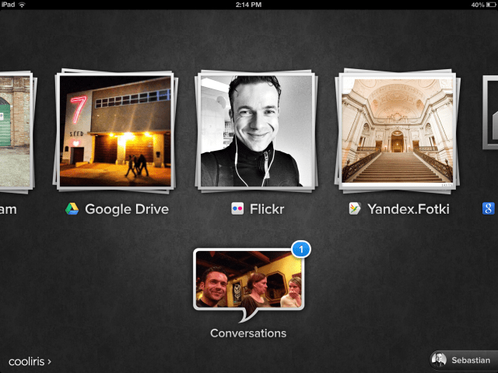The image size is (498, 373).
Task: Click the Yandex.Fotki logo icon
Action: point(355,209)
